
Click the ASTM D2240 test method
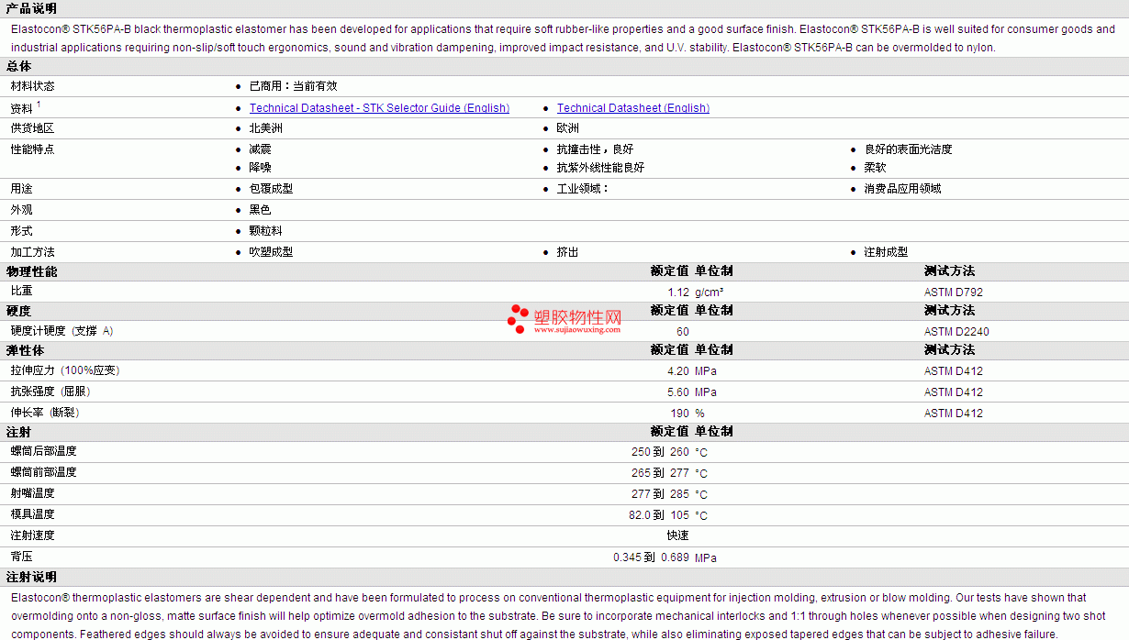(956, 332)
